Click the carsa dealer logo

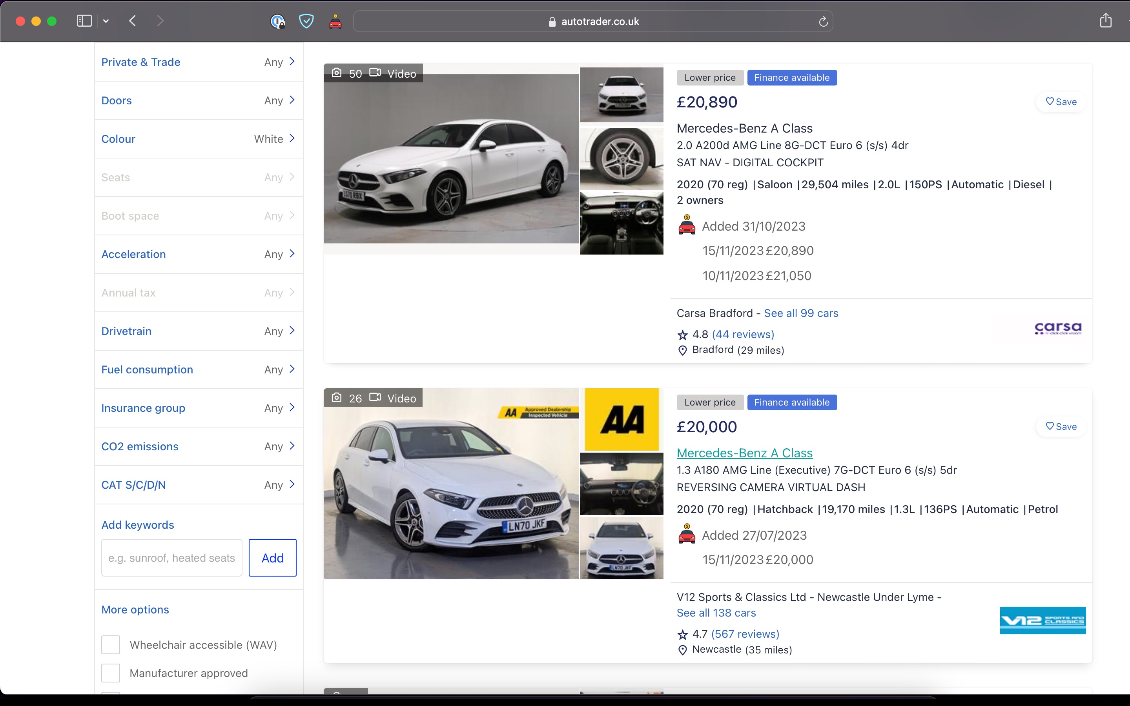(x=1058, y=328)
